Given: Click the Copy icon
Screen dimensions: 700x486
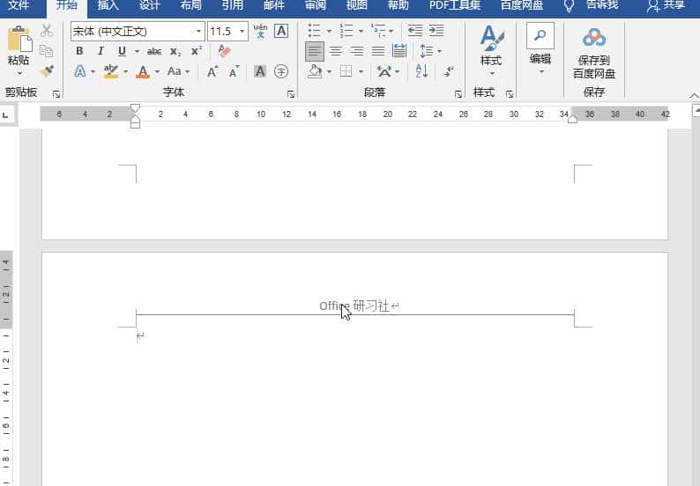Looking at the screenshot, I should pos(46,51).
